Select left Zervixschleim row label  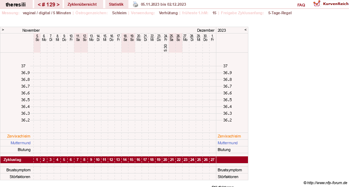(19, 136)
